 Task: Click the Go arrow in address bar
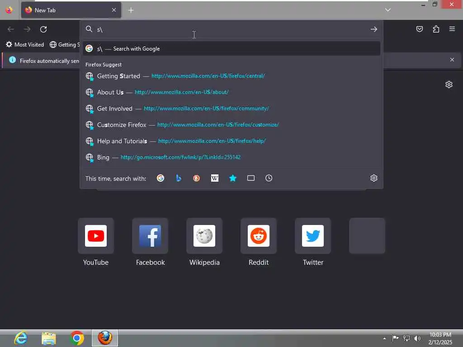click(x=374, y=29)
